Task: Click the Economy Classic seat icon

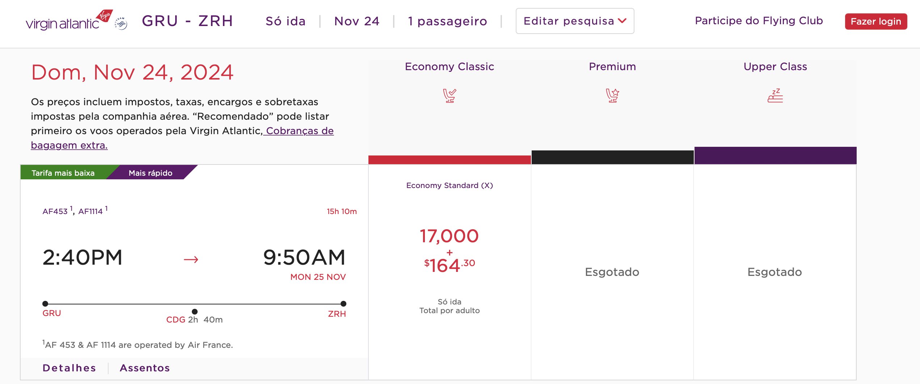Action: click(450, 96)
